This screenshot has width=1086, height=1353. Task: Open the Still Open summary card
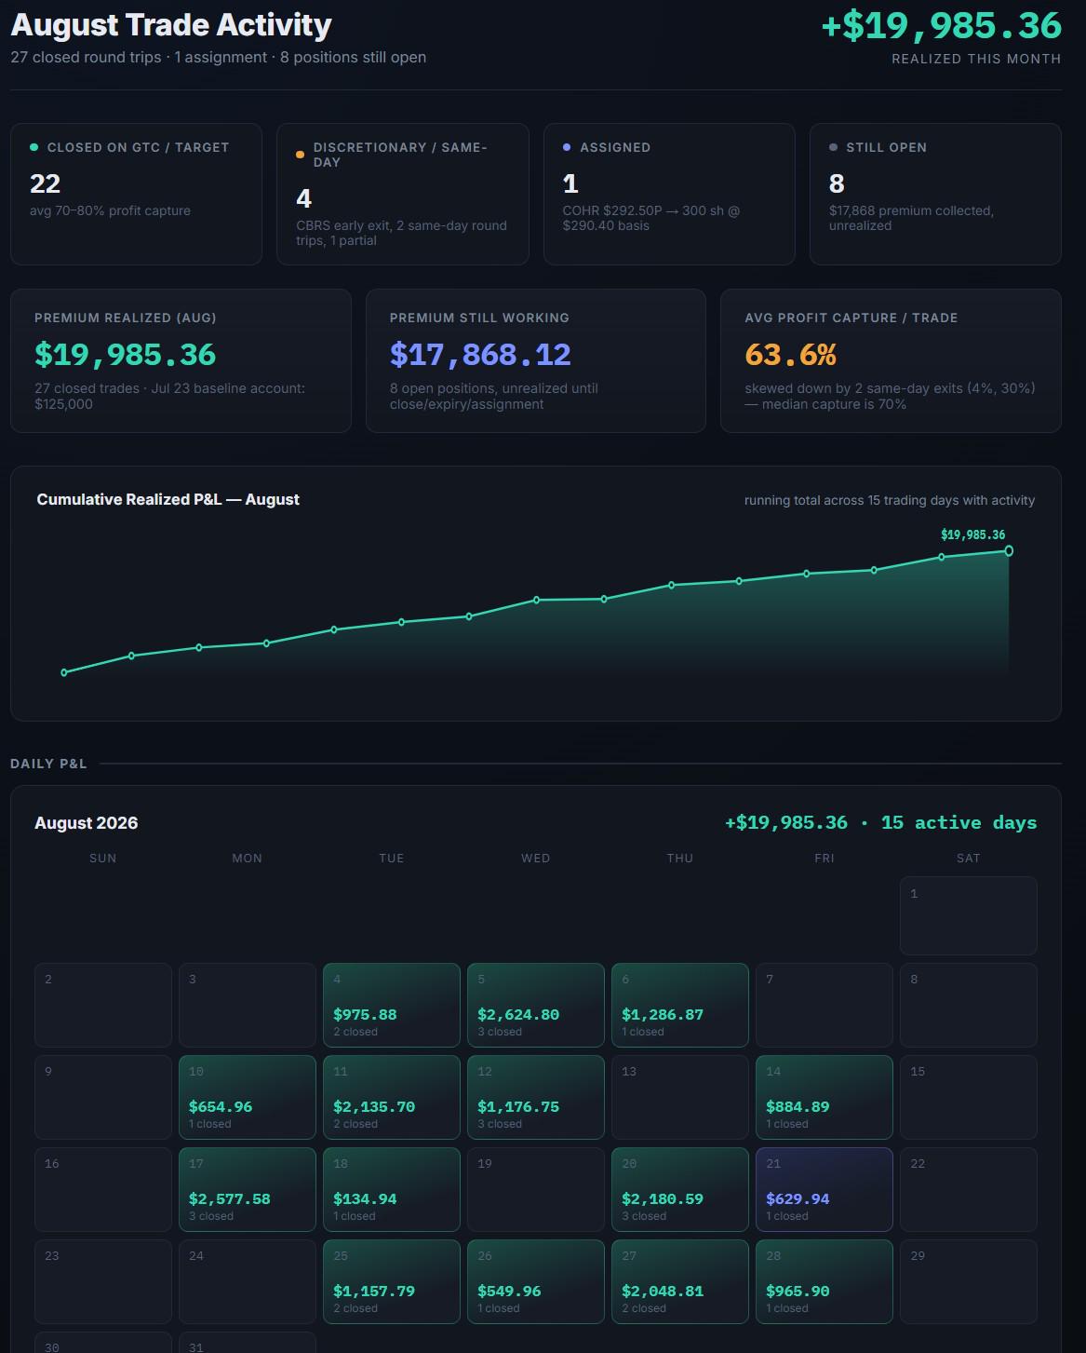pos(935,194)
